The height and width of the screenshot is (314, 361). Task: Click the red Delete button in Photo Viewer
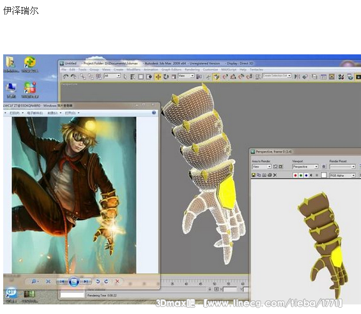[117, 281]
